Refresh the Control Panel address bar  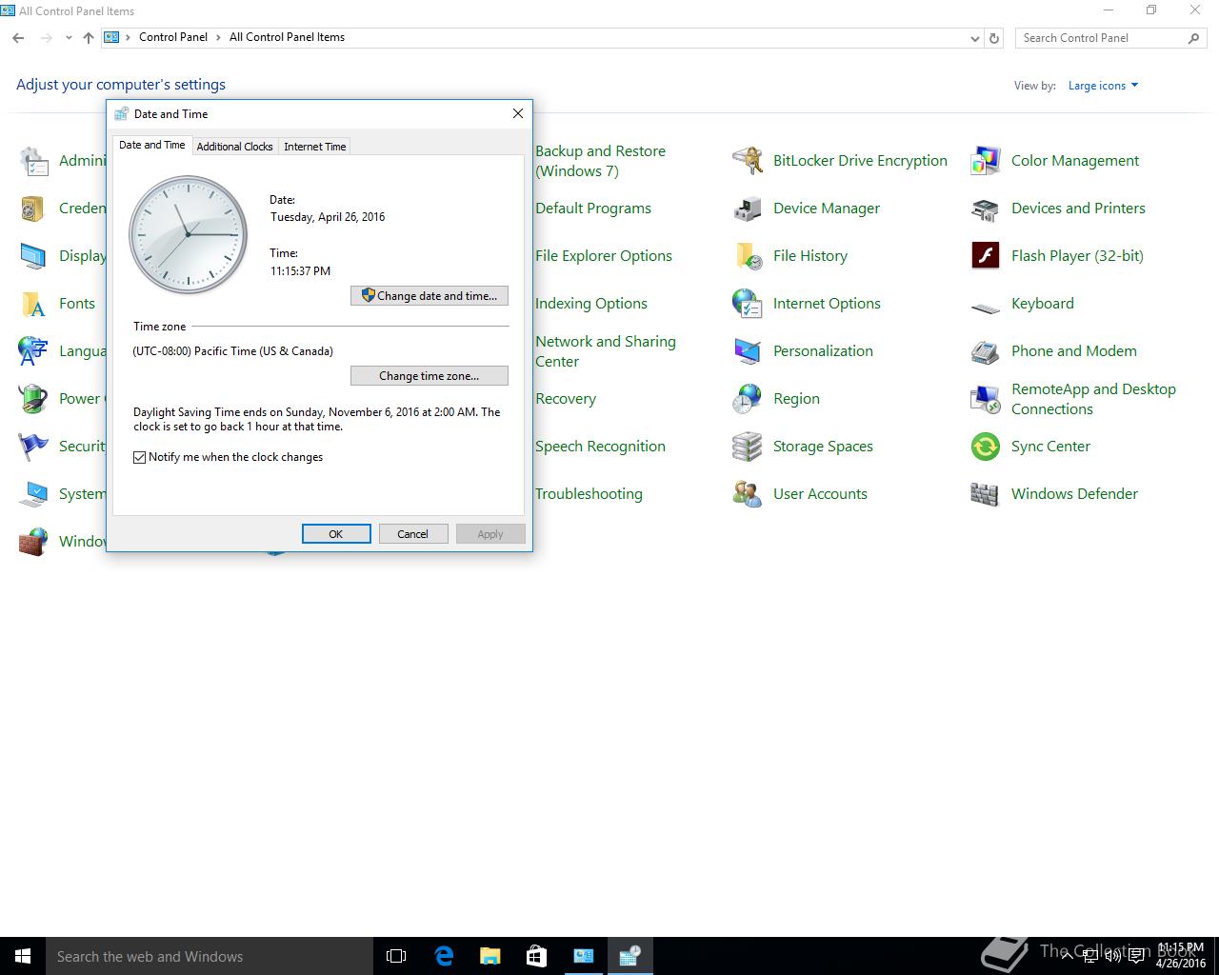pos(994,38)
